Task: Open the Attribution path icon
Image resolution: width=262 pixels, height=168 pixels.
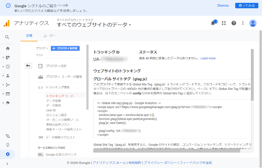Action: click(x=8, y=136)
